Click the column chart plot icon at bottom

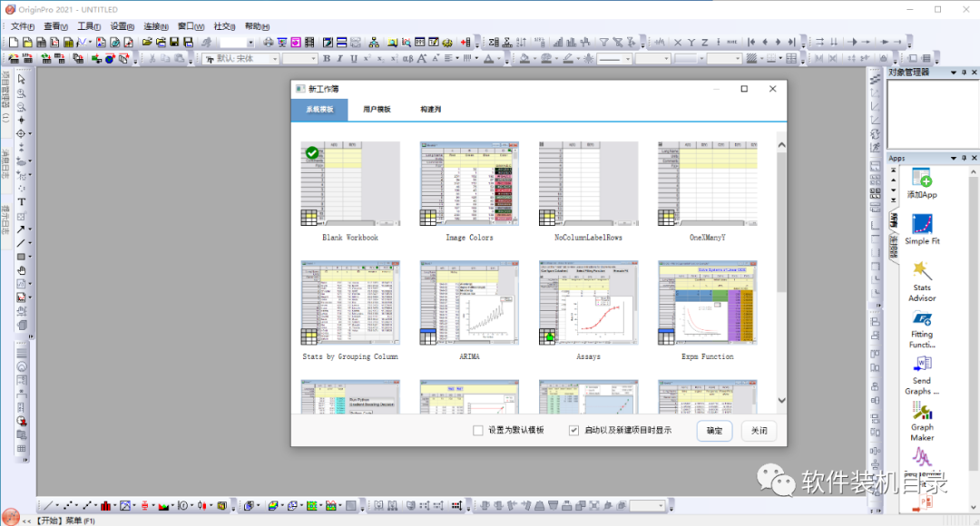coord(105,506)
